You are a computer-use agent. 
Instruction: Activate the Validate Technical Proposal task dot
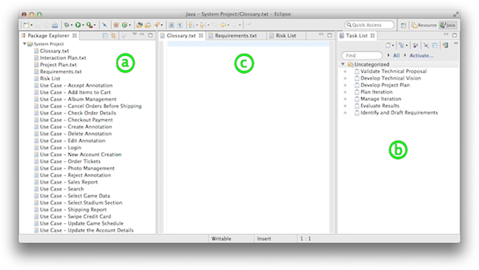click(x=345, y=71)
